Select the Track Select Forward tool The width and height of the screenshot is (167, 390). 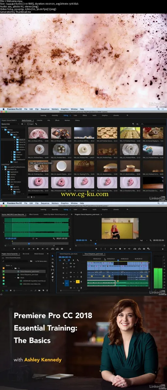click(53, 259)
